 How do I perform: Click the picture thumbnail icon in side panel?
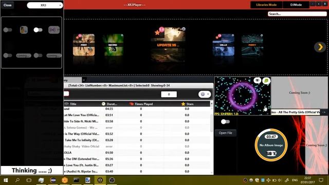pos(24,30)
